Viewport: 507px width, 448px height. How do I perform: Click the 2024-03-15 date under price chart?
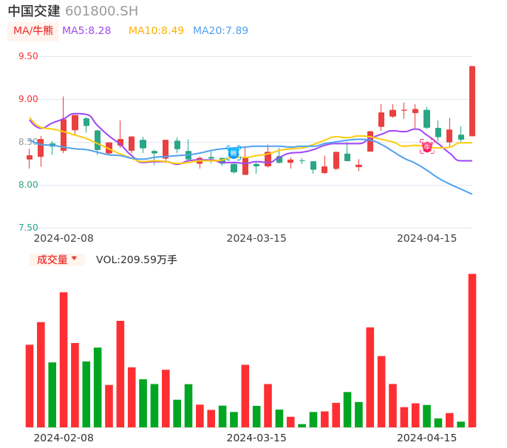click(256, 238)
